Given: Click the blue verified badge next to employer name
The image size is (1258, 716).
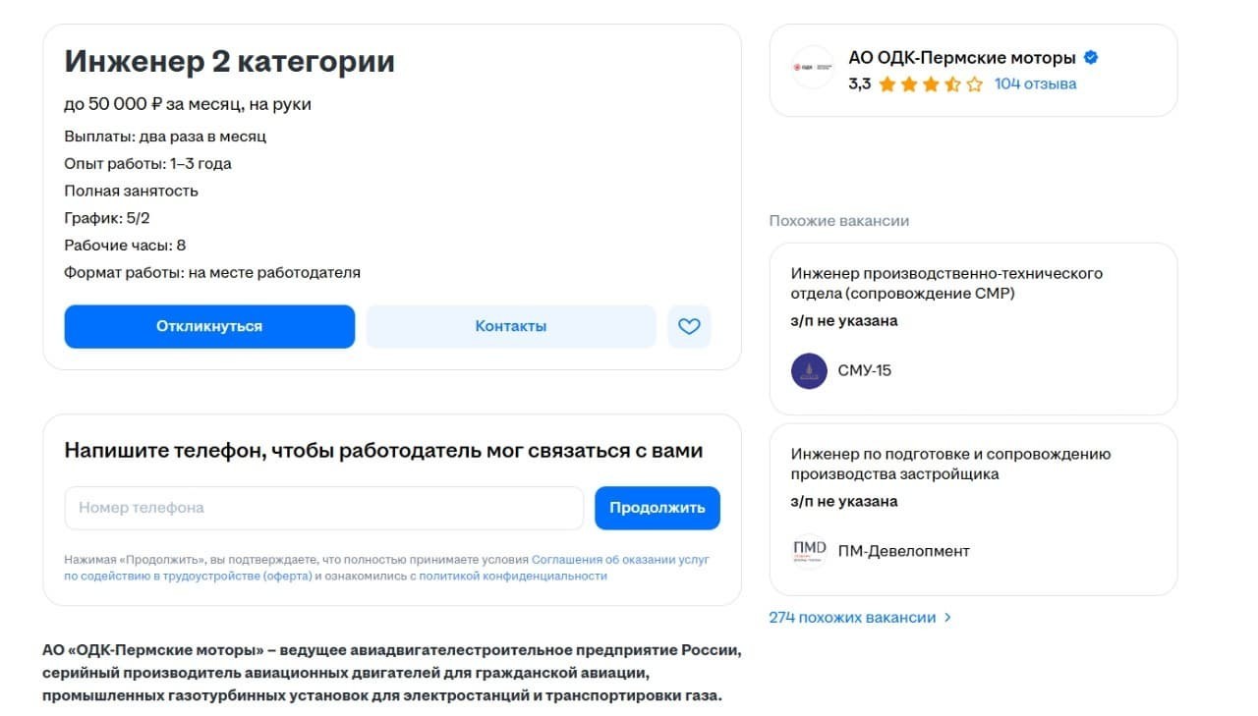Looking at the screenshot, I should coord(1089,57).
